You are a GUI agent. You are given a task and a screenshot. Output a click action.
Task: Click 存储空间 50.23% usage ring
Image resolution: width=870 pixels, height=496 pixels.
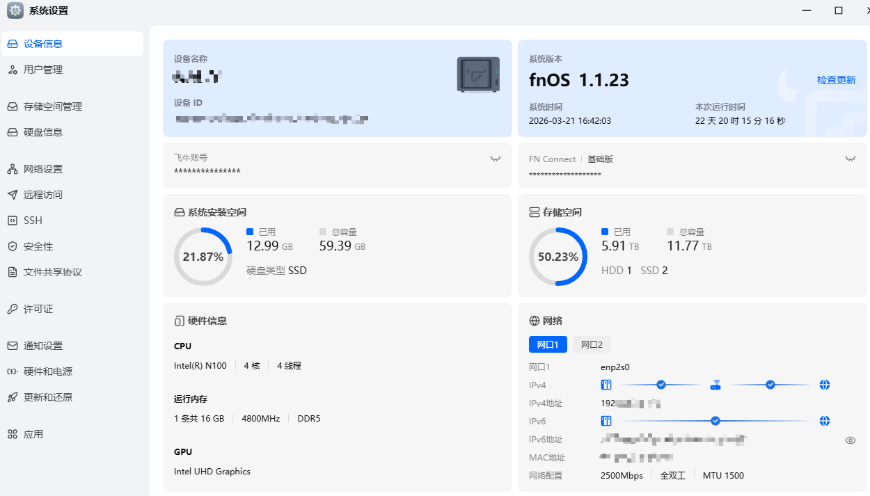point(558,257)
